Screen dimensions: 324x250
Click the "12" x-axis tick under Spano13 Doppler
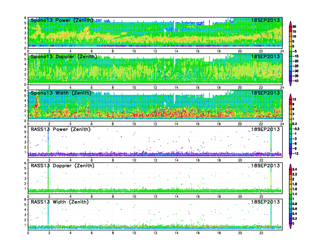(155, 88)
